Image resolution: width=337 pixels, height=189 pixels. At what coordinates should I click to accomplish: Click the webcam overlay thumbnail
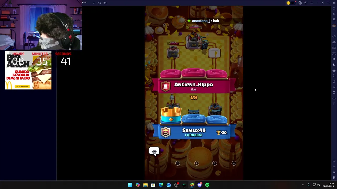41,25
